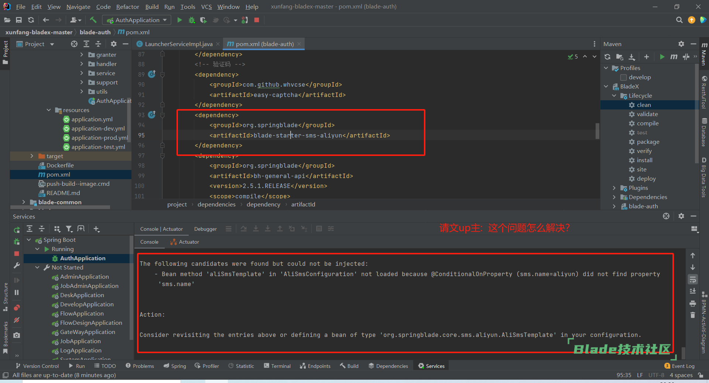This screenshot has width=709, height=383.
Task: Add service with plus icon
Action: point(96,229)
